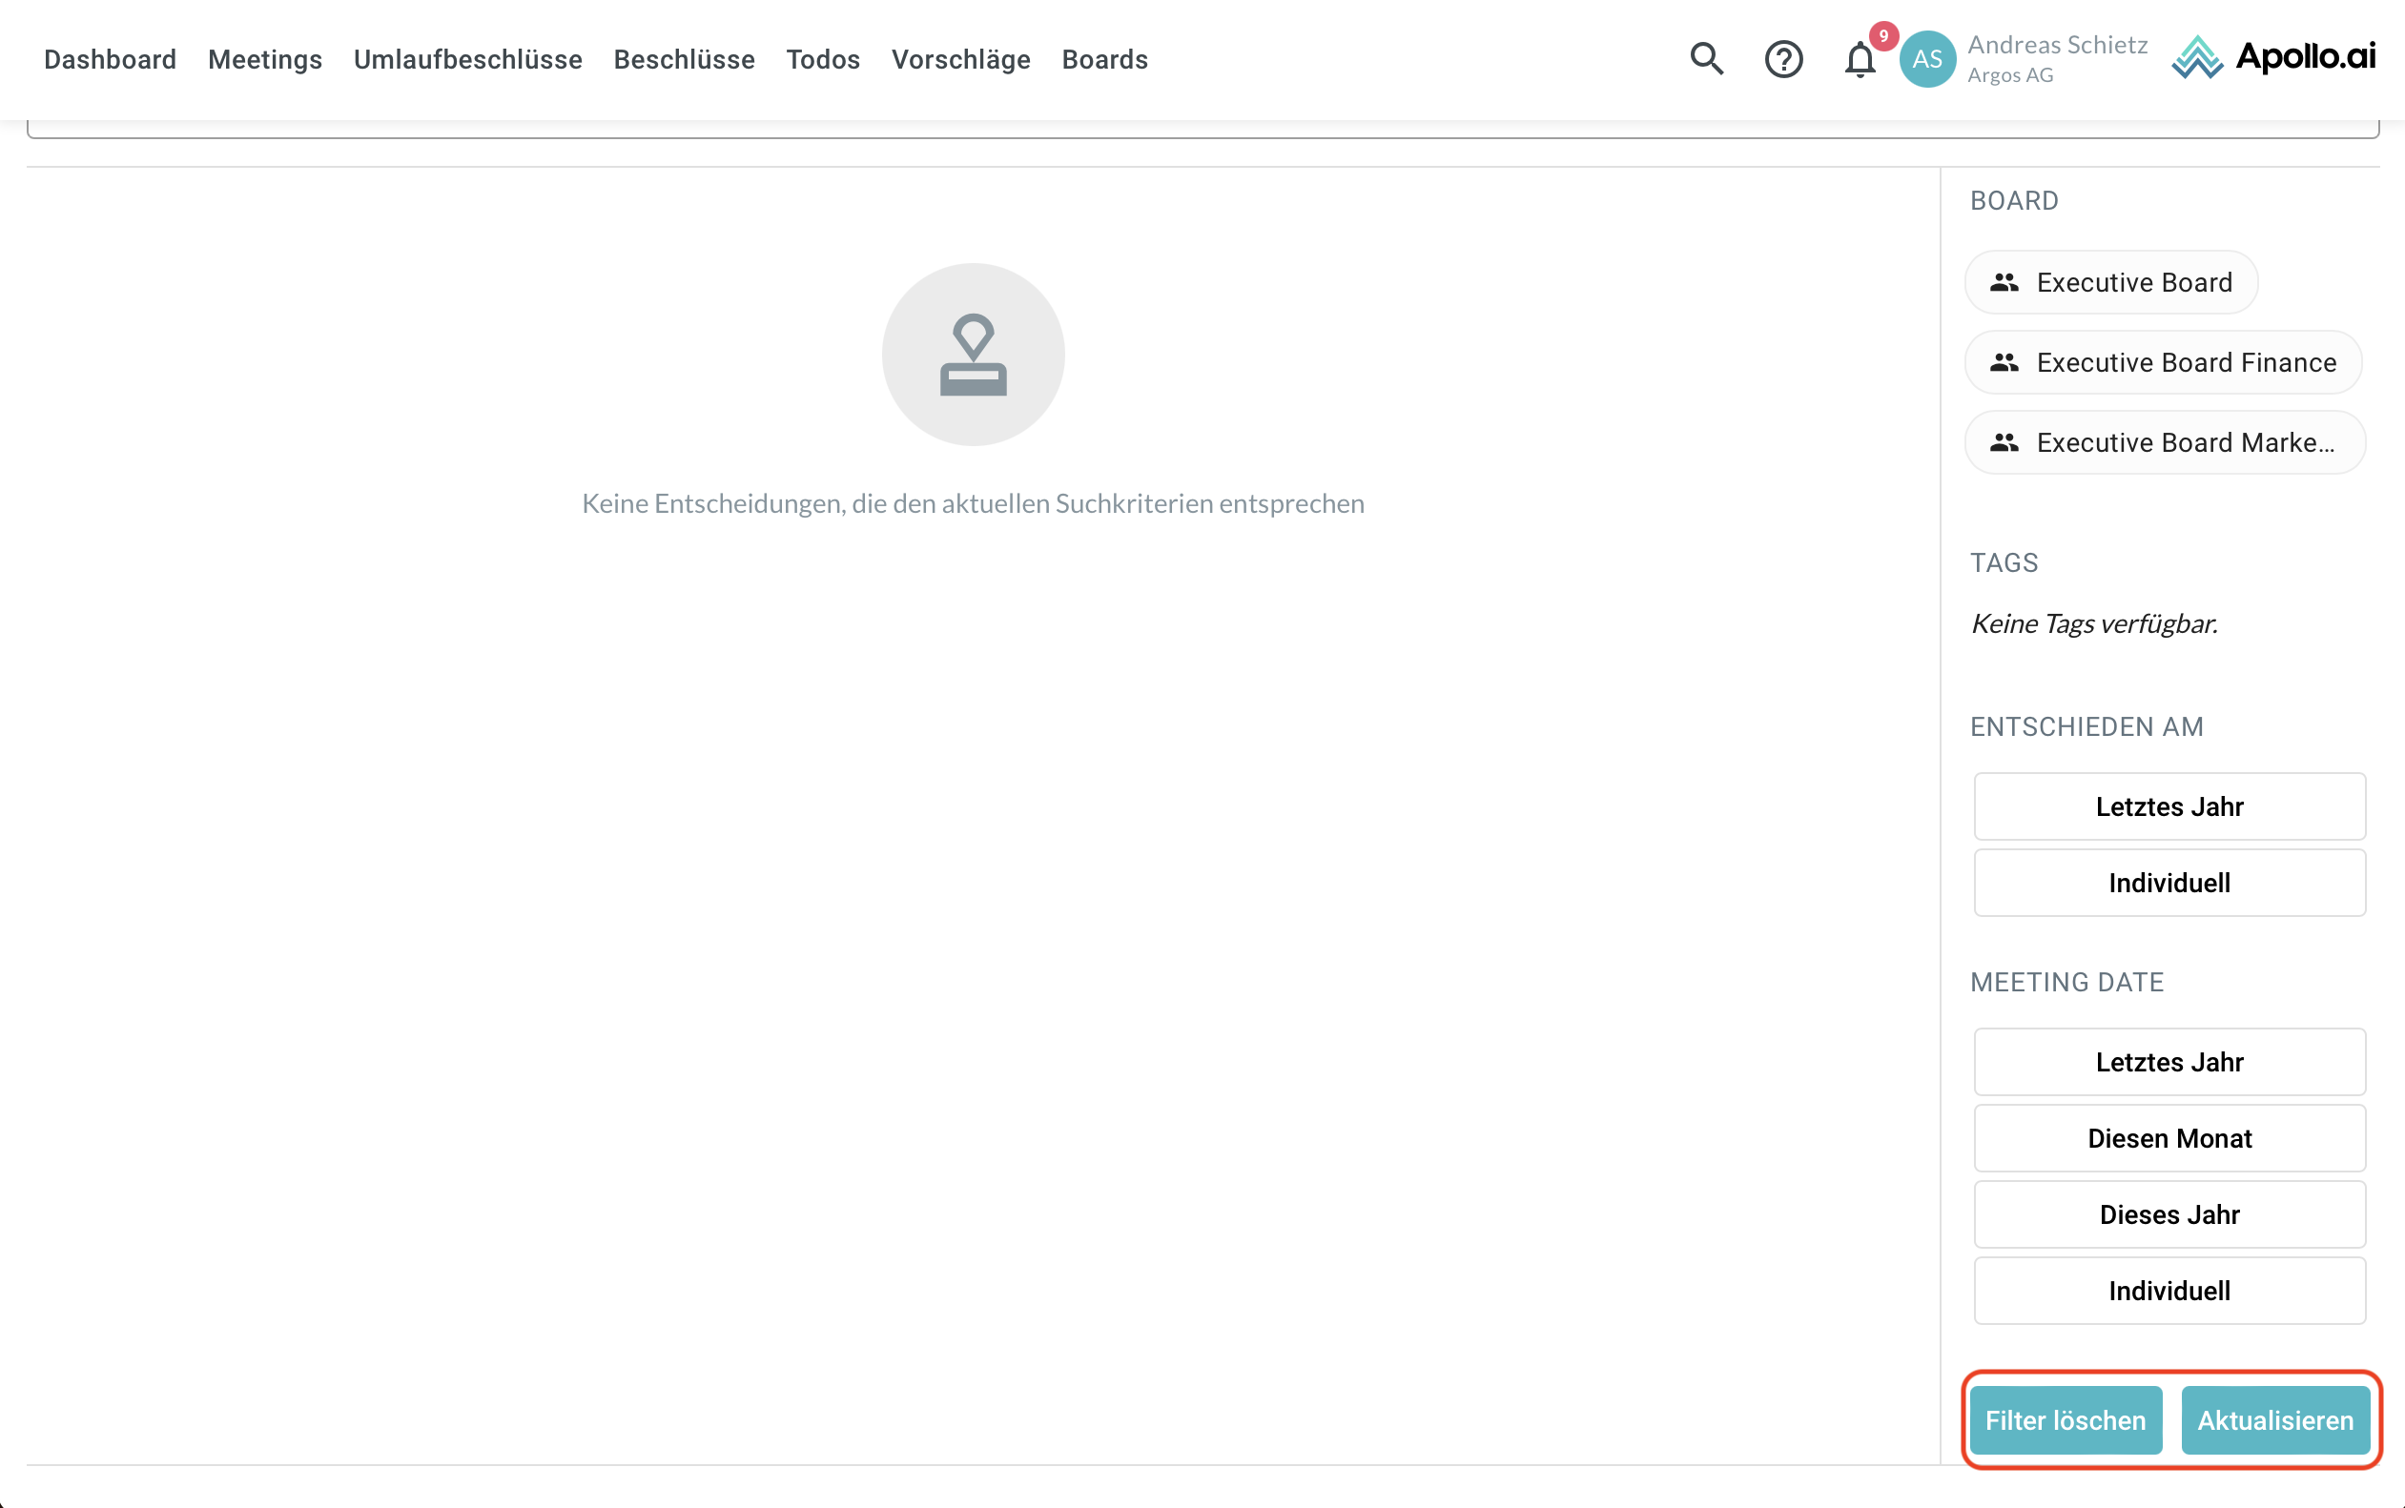Toggle the Executive Board Finance chip
Image resolution: width=2405 pixels, height=1508 pixels.
point(2163,362)
